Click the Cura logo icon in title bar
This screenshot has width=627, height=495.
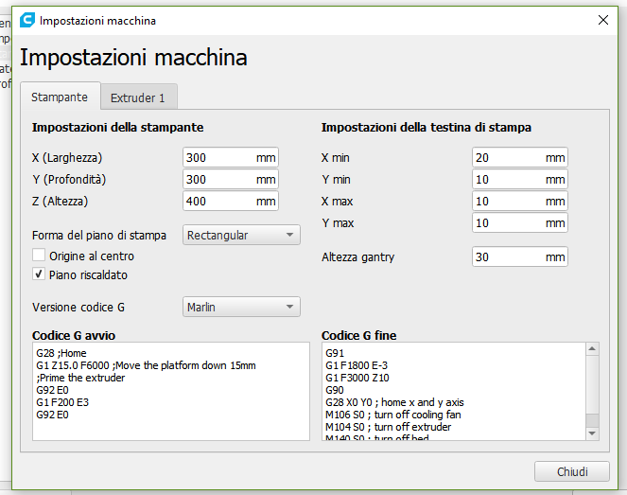click(x=27, y=20)
